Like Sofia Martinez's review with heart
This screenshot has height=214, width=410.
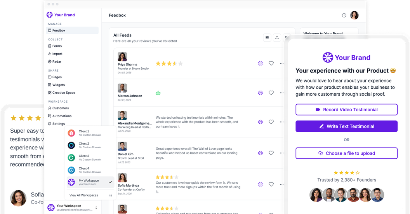tap(271, 184)
